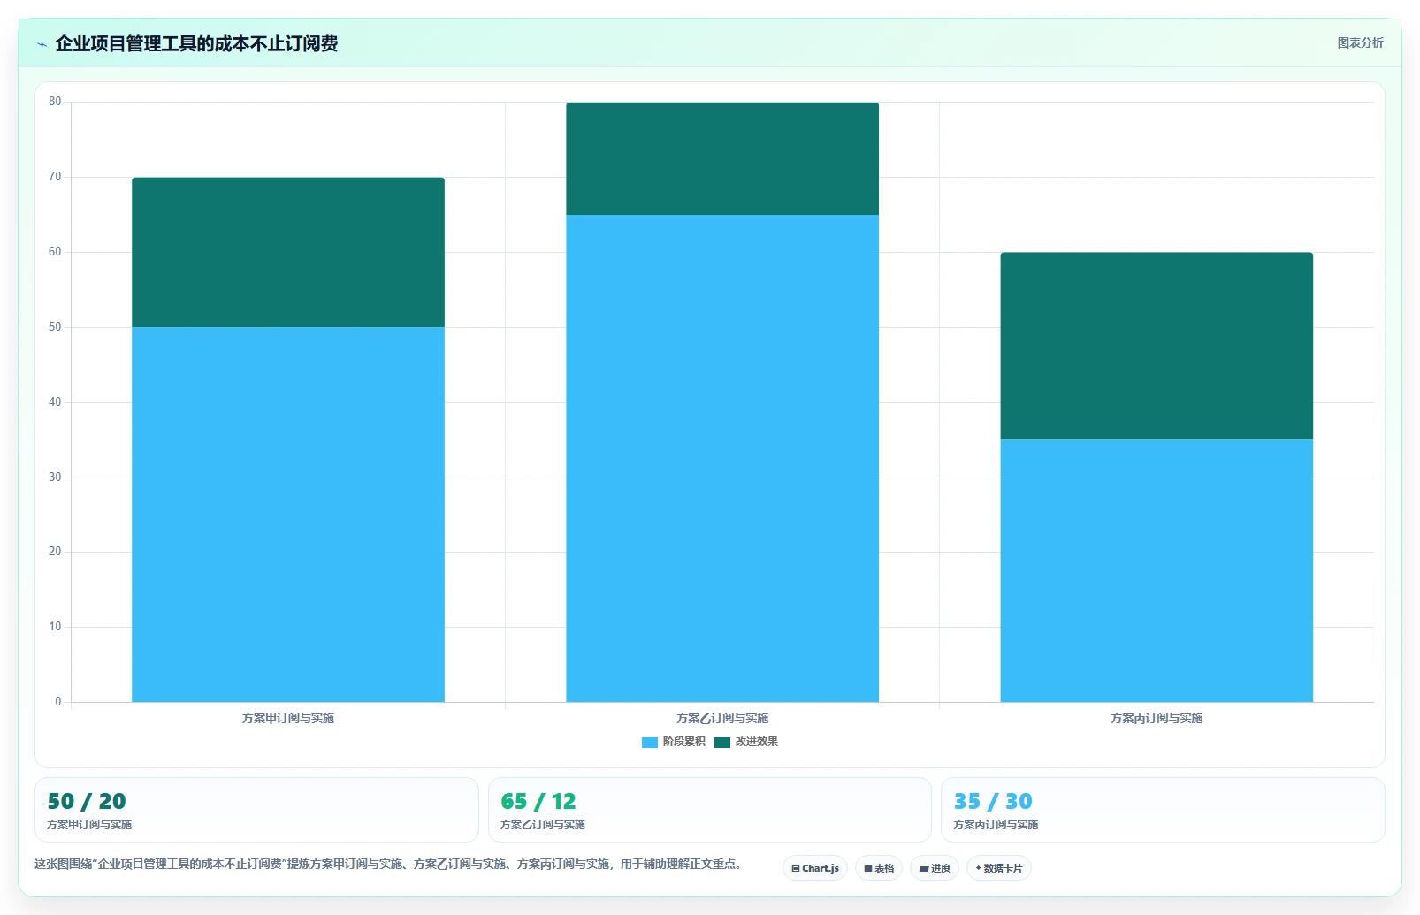This screenshot has height=915, width=1420.
Task: Click the Chart.js tag chip
Action: tap(815, 868)
